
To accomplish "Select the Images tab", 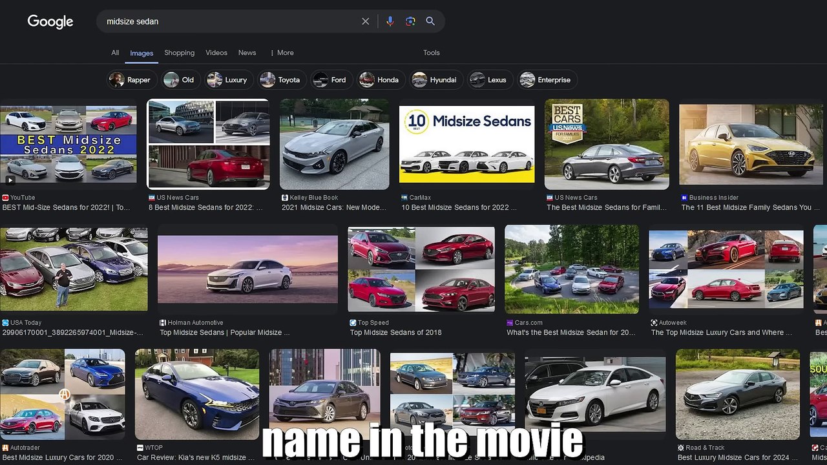I will [x=141, y=53].
